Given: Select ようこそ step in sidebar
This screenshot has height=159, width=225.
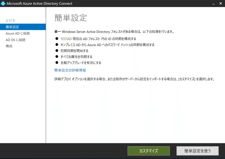Looking at the screenshot, I should (10, 21).
